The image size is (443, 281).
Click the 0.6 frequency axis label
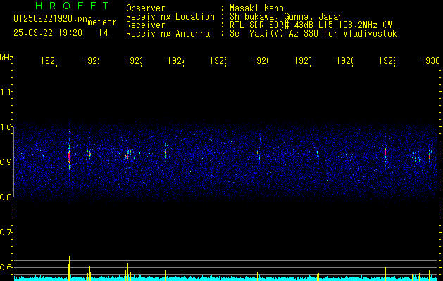pyautogui.click(x=6, y=267)
